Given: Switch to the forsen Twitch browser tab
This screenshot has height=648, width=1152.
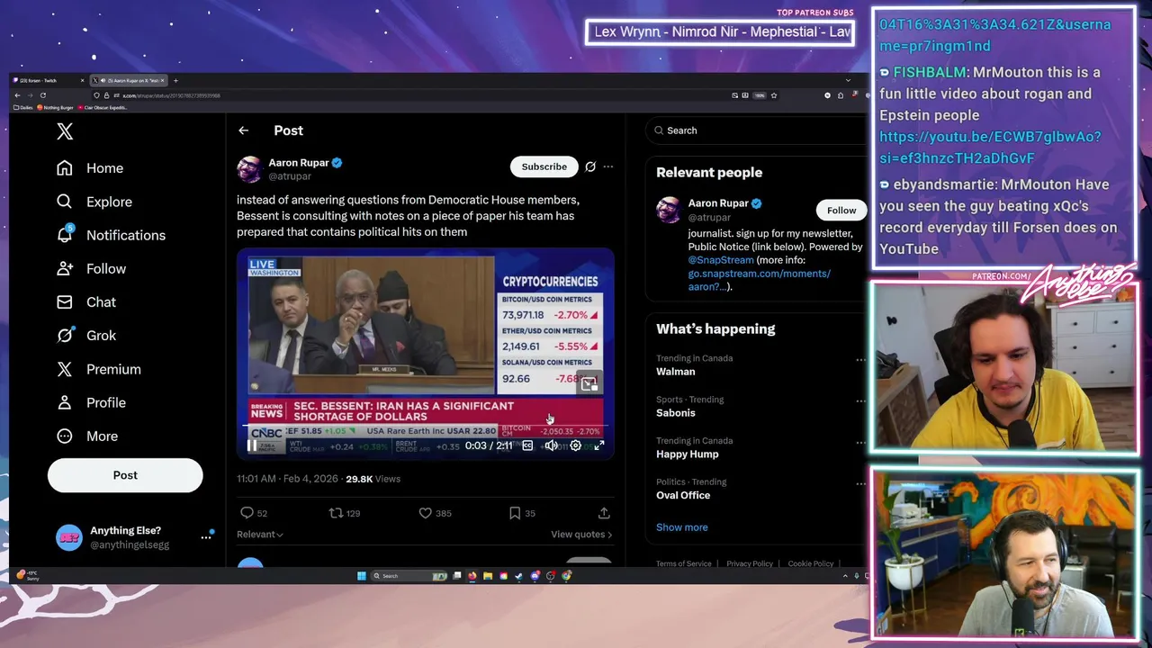Looking at the screenshot, I should (47, 81).
